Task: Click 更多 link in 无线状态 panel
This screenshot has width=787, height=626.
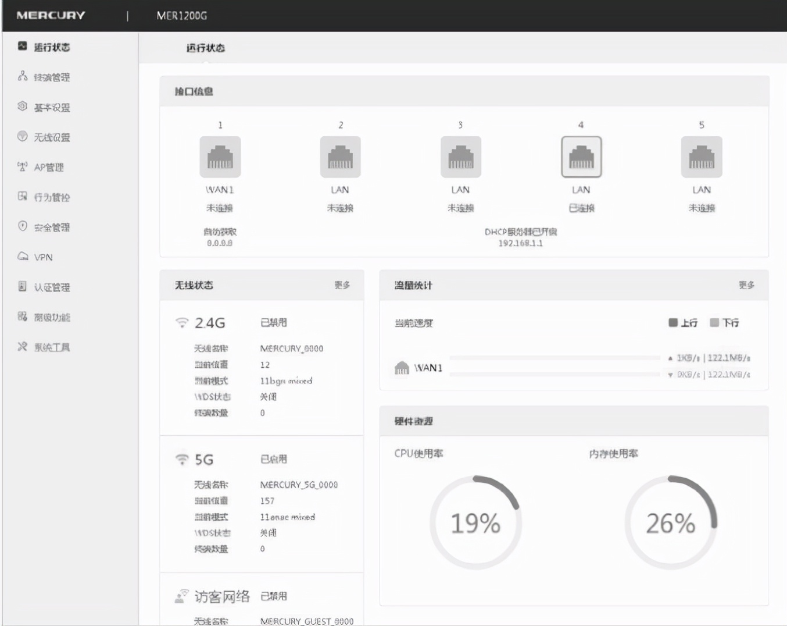Action: 342,285
